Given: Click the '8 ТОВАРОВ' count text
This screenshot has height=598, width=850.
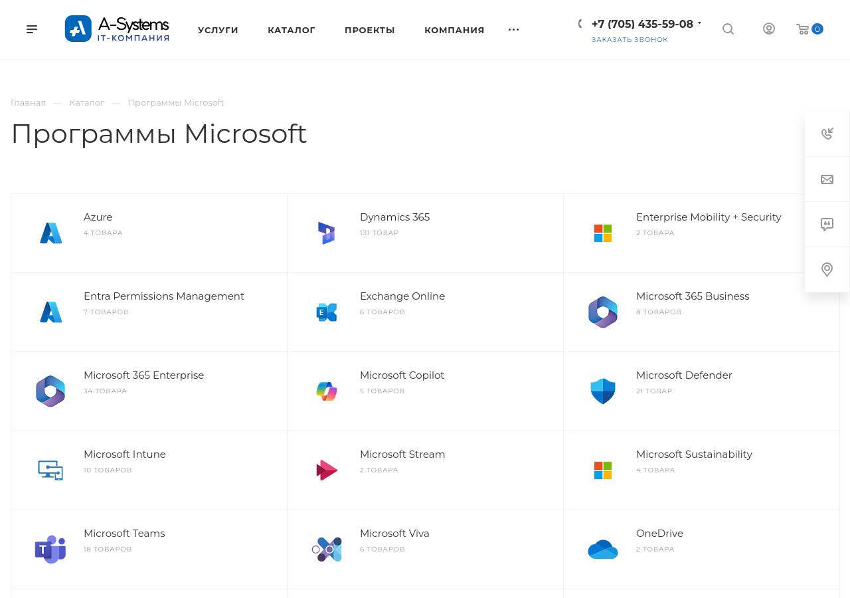Looking at the screenshot, I should click(x=659, y=312).
